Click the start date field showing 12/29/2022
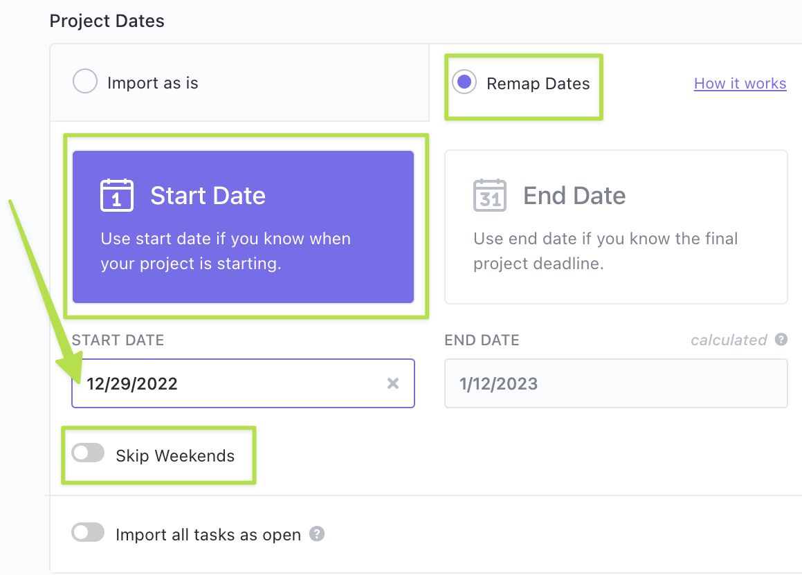 (228, 383)
